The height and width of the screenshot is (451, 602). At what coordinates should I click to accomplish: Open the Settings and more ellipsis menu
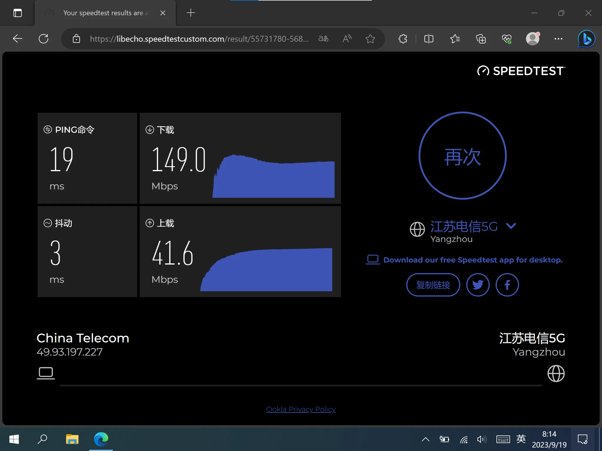tap(558, 39)
